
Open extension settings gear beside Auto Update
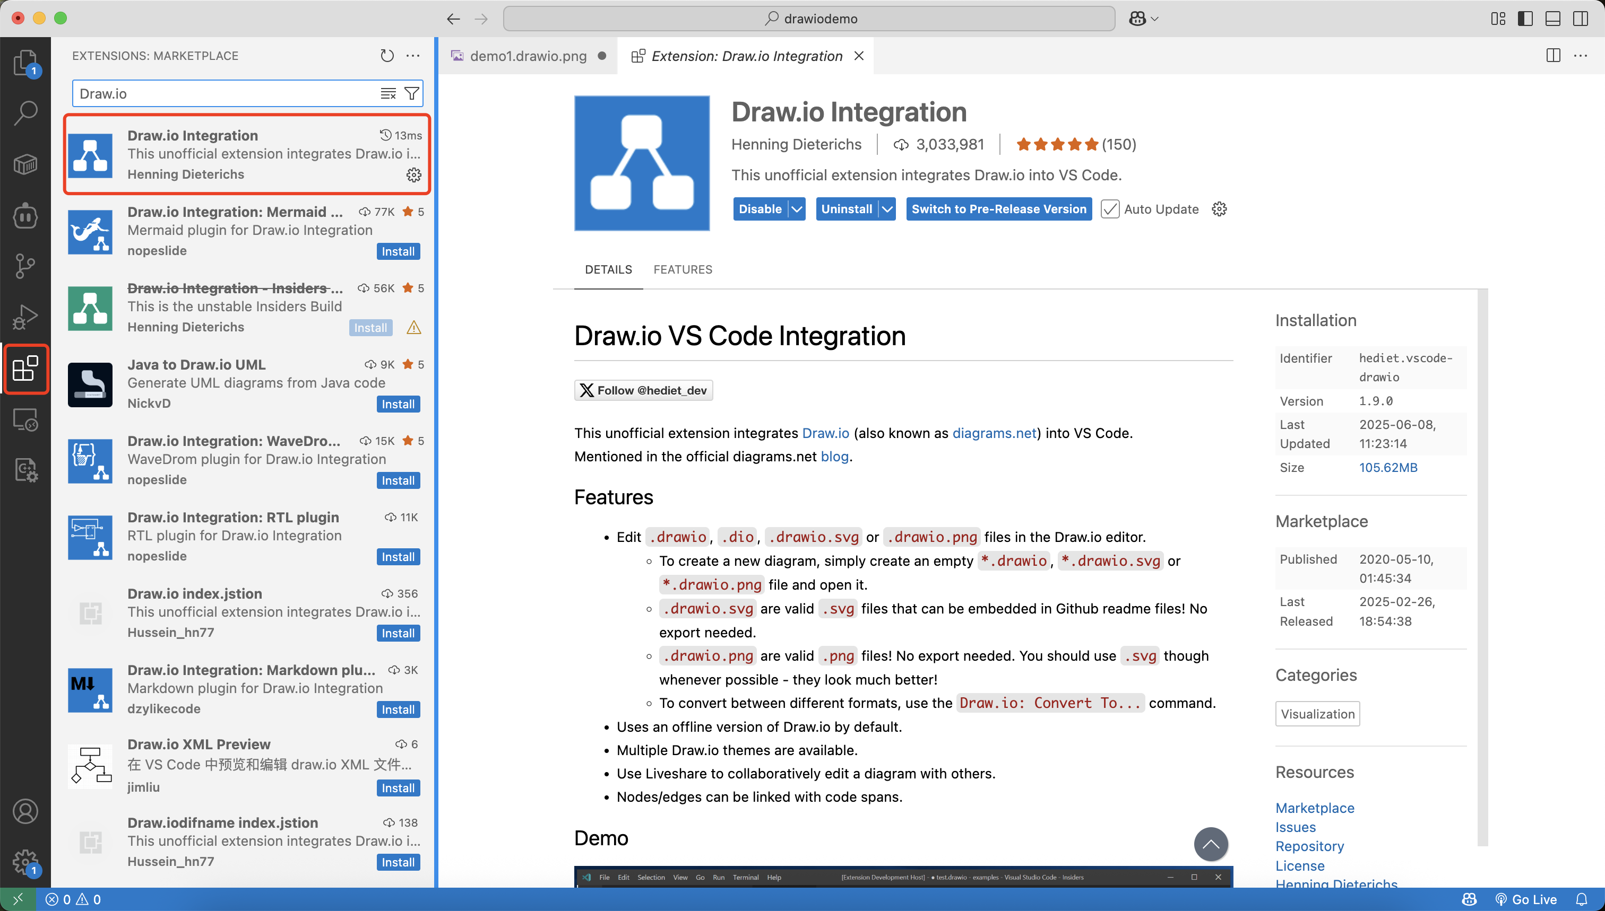[1219, 209]
